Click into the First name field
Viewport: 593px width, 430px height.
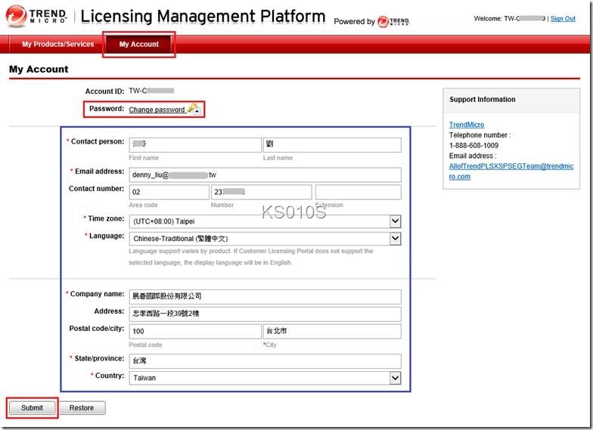[195, 145]
